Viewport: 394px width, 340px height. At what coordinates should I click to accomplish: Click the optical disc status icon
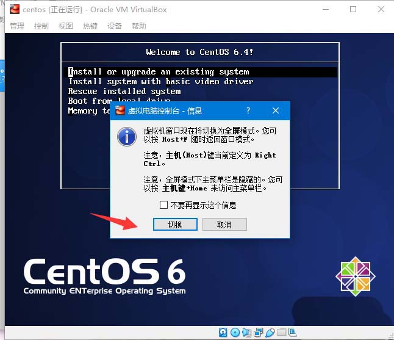[x=235, y=333]
